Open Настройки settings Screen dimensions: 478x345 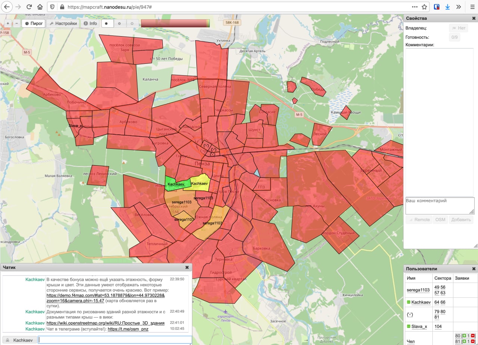[x=63, y=23]
